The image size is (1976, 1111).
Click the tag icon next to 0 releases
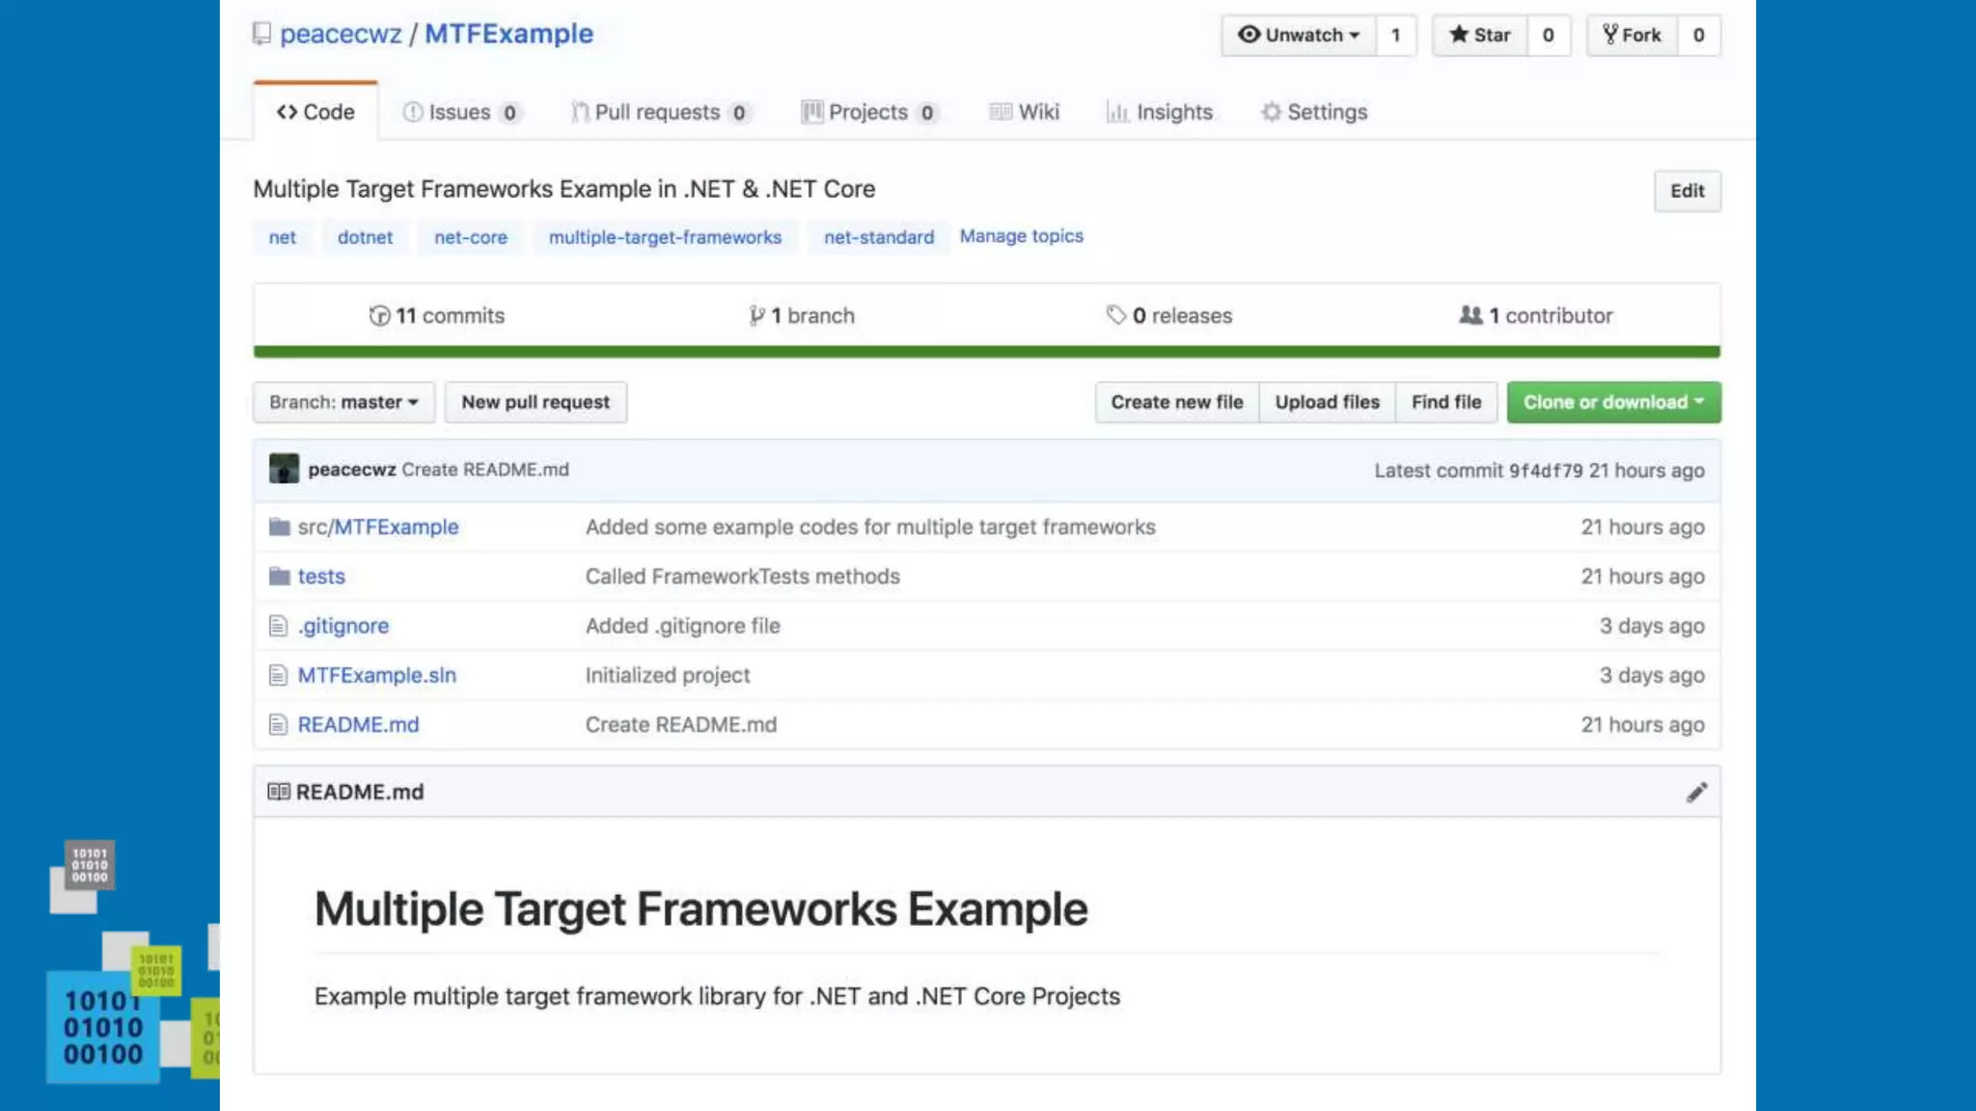[x=1116, y=315]
